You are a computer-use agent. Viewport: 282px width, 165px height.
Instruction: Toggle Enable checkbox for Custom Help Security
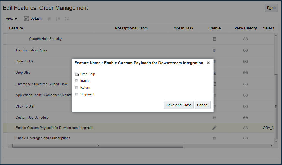click(214, 39)
